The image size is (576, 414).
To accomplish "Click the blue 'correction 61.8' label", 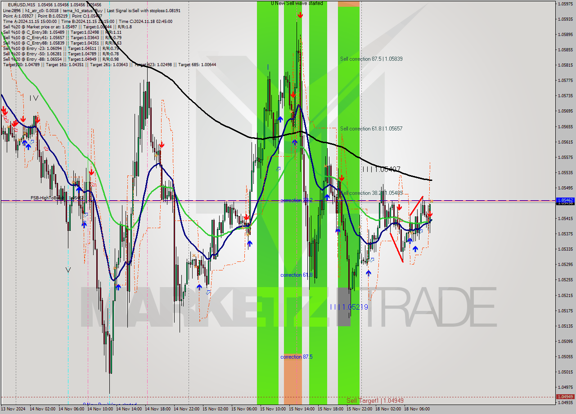I will pyautogui.click(x=296, y=275).
